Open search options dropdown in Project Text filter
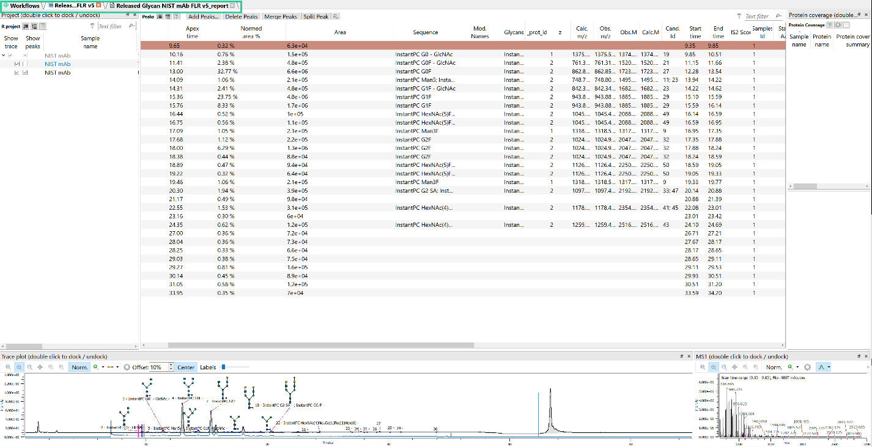This screenshot has width=872, height=447. coord(131,26)
